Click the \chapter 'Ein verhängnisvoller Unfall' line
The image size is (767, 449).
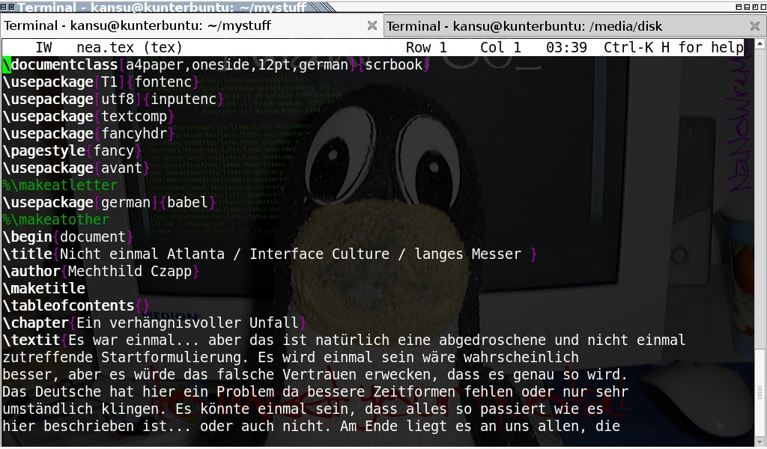(x=154, y=323)
